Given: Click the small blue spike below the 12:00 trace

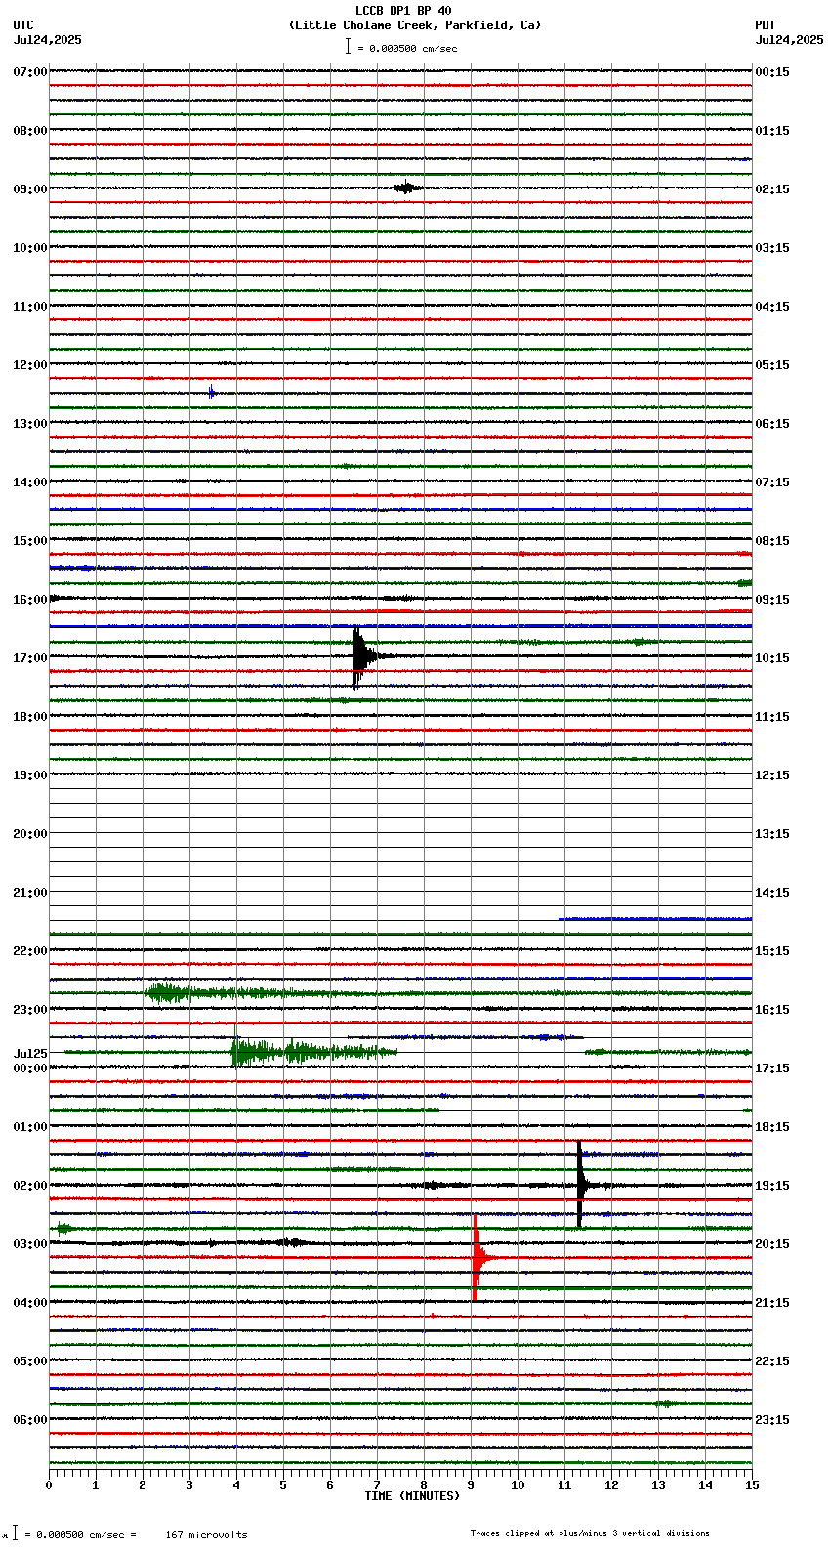Looking at the screenshot, I should coord(211,393).
